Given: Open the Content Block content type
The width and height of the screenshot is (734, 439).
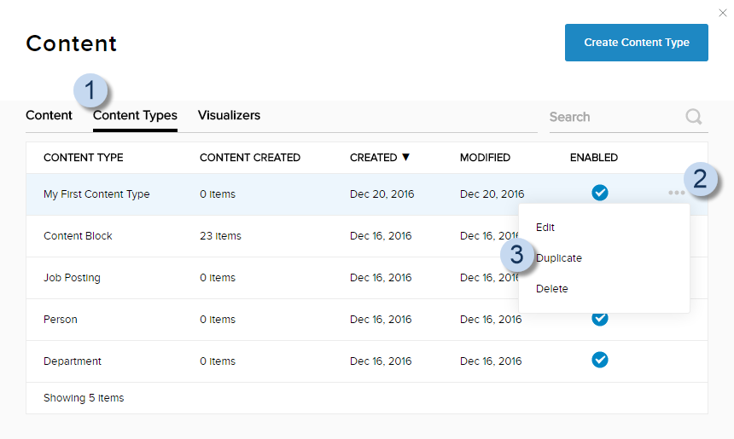Looking at the screenshot, I should click(78, 236).
